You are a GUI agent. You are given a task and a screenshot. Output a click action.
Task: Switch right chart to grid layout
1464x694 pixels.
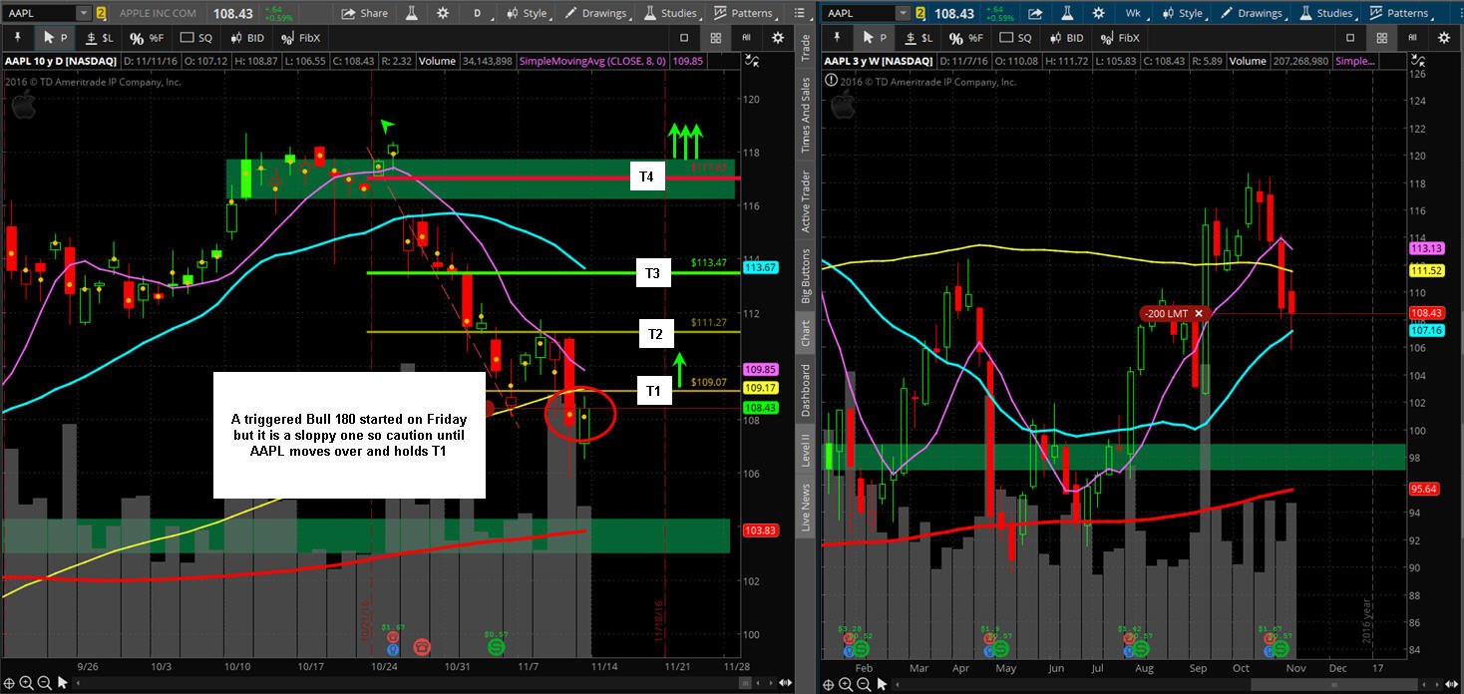click(x=1381, y=37)
